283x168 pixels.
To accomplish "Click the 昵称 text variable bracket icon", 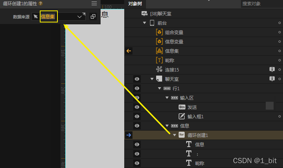I will [x=159, y=60].
